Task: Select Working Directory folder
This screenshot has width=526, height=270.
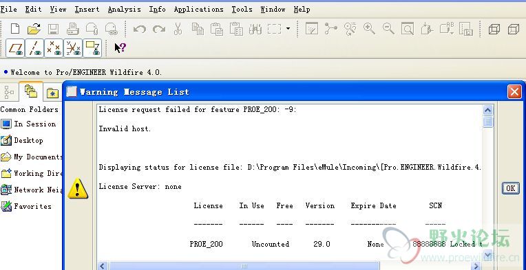Action: pos(32,173)
